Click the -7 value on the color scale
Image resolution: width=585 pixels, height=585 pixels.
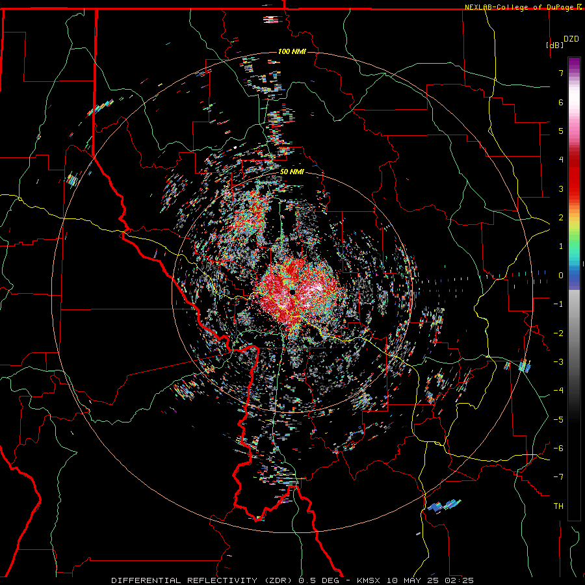pos(558,477)
